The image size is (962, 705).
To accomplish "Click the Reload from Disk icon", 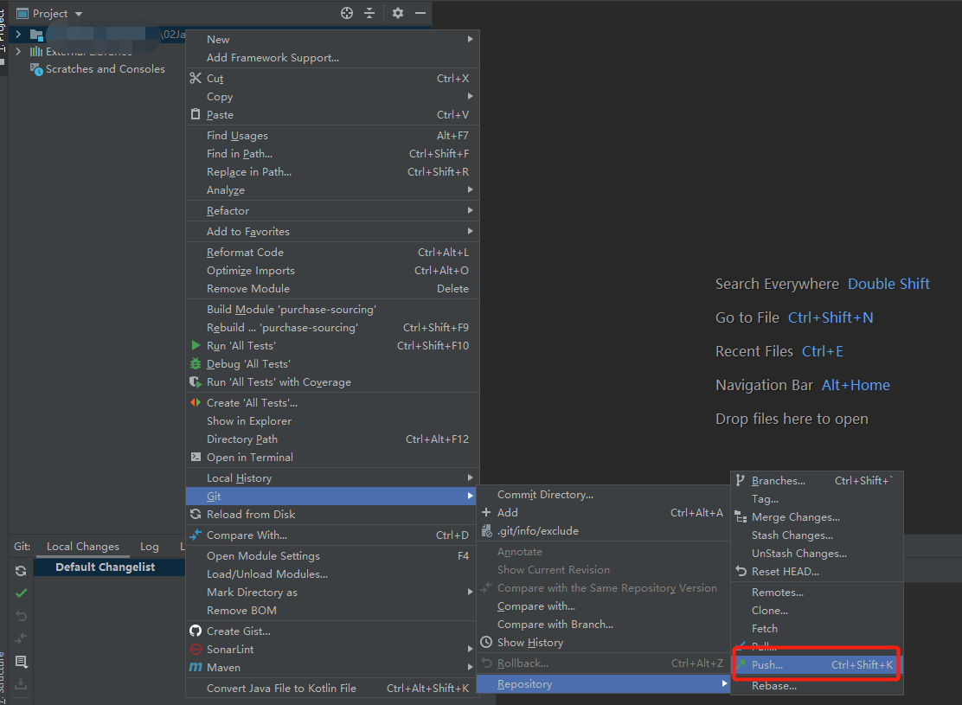I will [196, 514].
